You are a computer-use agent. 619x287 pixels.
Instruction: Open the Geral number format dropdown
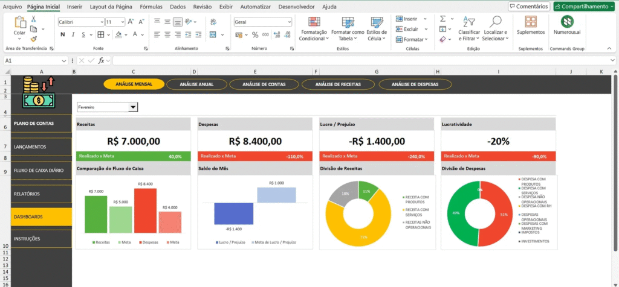288,22
